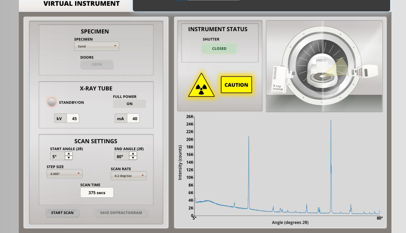
Task: Click the scan time value 375 secs
Action: (97, 193)
